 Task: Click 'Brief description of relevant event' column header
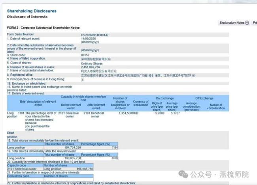tap(38, 103)
